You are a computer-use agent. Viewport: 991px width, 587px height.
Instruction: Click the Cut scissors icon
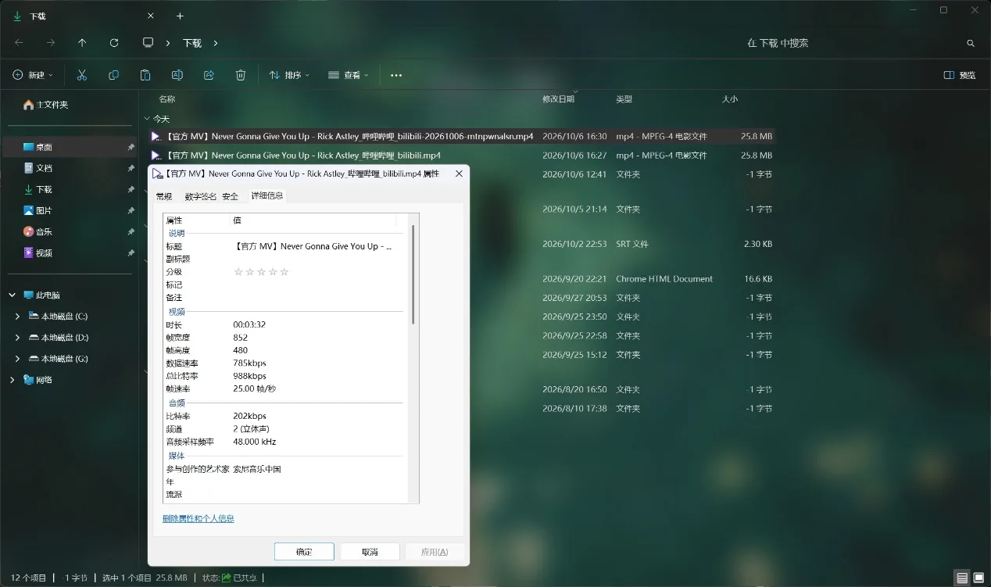[x=82, y=75]
